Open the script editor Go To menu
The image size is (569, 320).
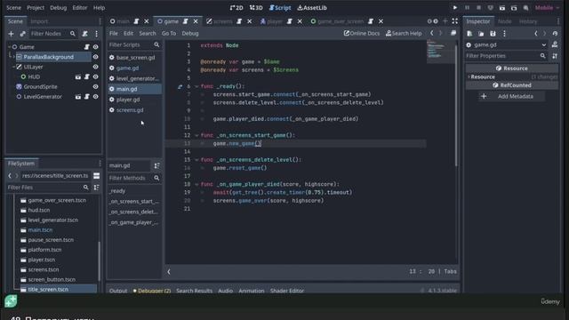click(x=169, y=34)
